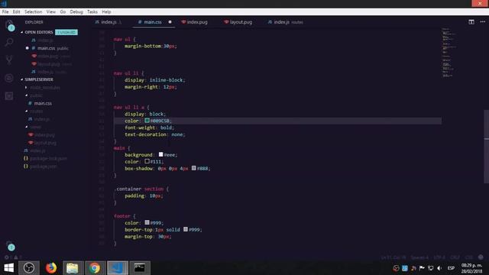The width and height of the screenshot is (489, 275).
Task: Click the footer color #999 swatch
Action: click(x=147, y=222)
